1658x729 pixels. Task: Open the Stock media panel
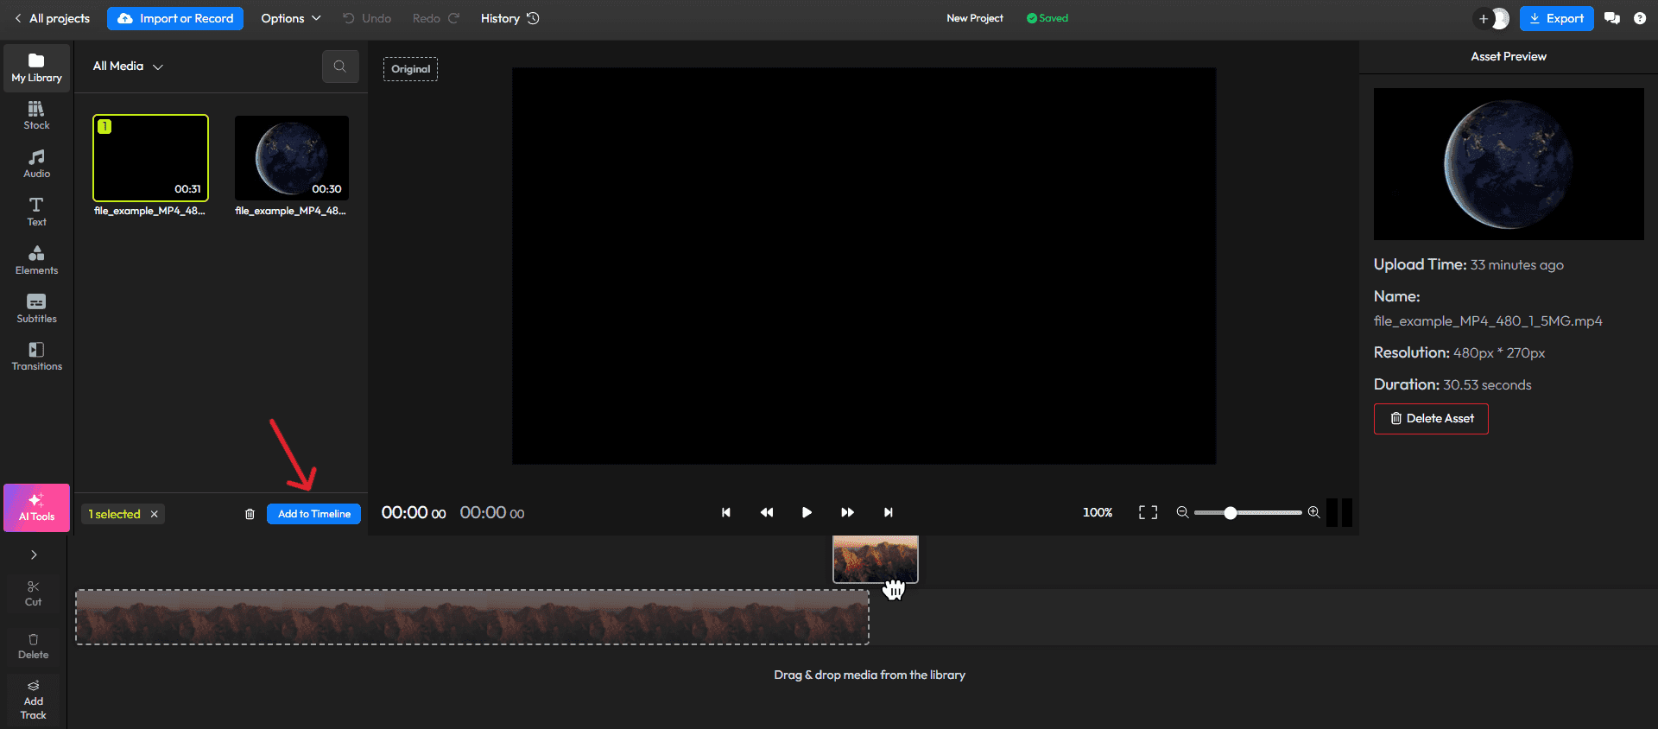pos(36,116)
